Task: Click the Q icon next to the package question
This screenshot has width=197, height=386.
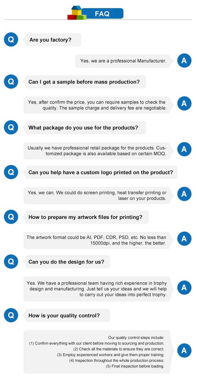Action: [x=11, y=128]
